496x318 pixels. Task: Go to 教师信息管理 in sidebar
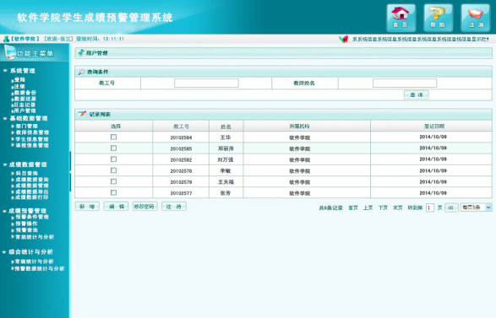32,132
